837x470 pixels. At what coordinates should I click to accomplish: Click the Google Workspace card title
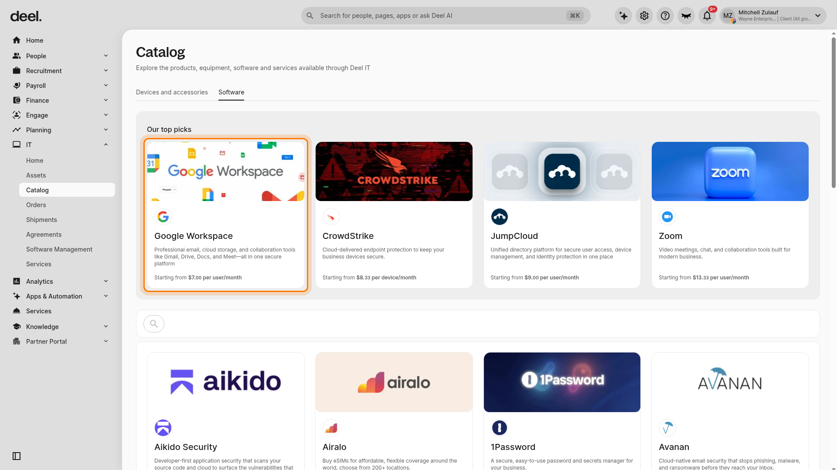pyautogui.click(x=194, y=236)
